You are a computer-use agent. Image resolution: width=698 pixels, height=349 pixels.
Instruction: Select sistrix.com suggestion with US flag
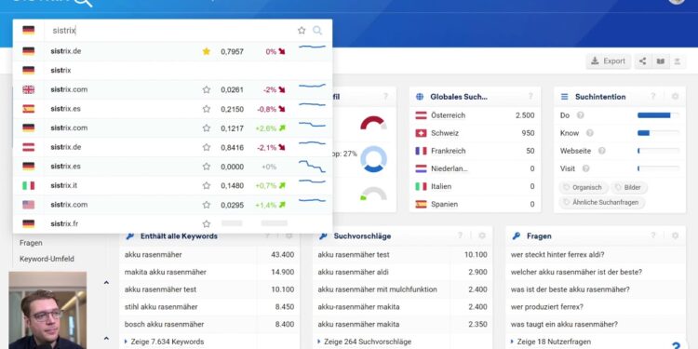coord(172,205)
